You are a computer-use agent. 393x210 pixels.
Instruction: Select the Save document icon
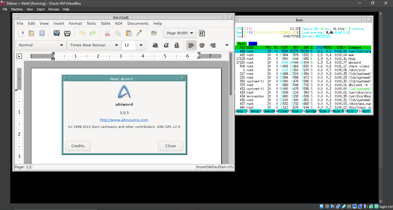coord(42,33)
